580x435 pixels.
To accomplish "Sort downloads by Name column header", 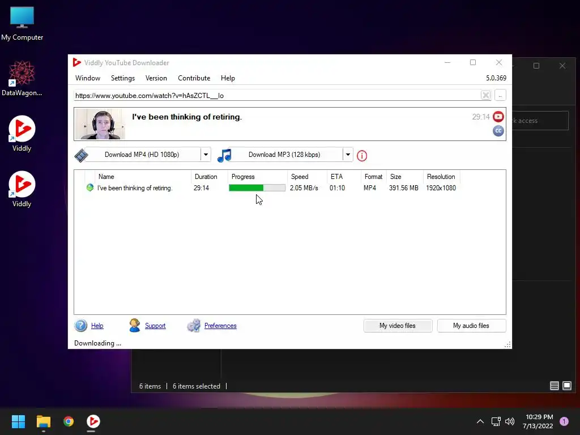I will (x=143, y=177).
